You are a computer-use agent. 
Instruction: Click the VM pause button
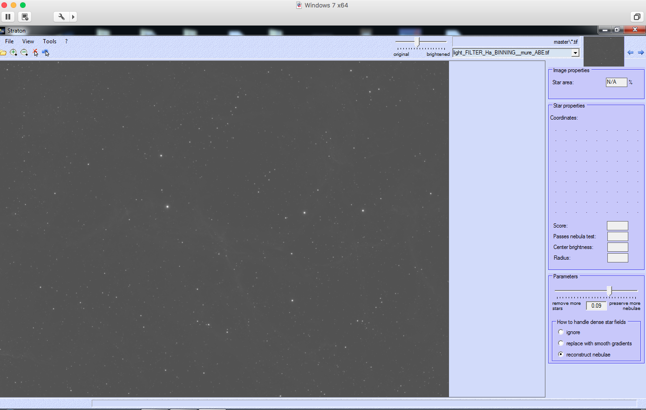[8, 17]
